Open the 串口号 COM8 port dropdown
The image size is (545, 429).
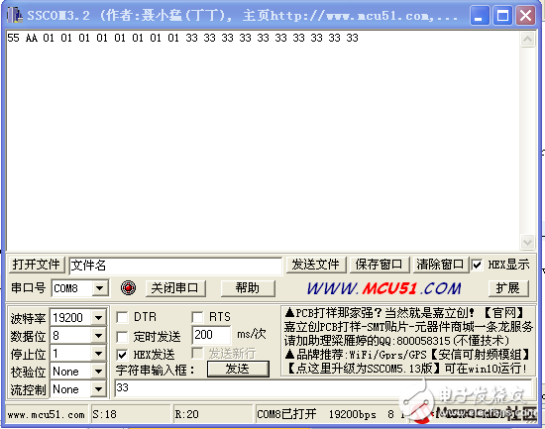tap(100, 288)
